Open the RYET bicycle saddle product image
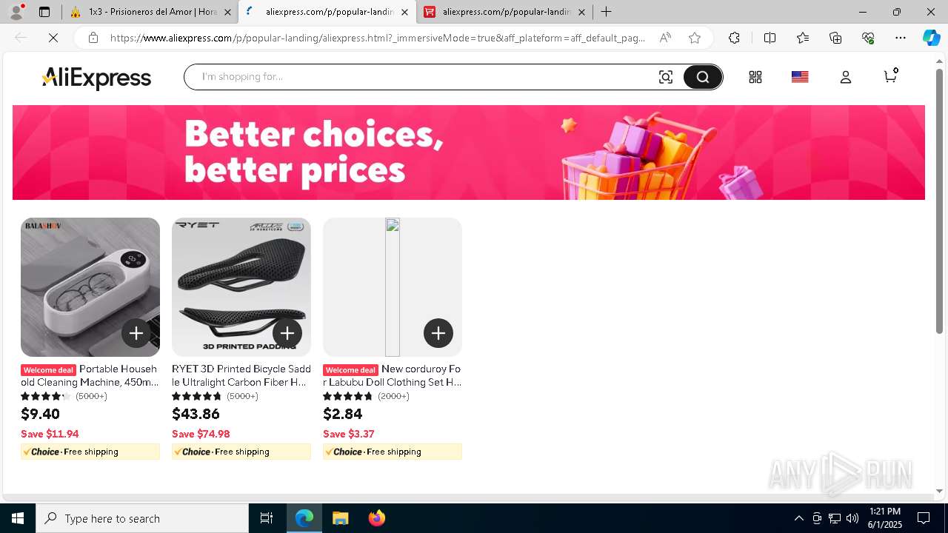The image size is (948, 533). point(241,287)
